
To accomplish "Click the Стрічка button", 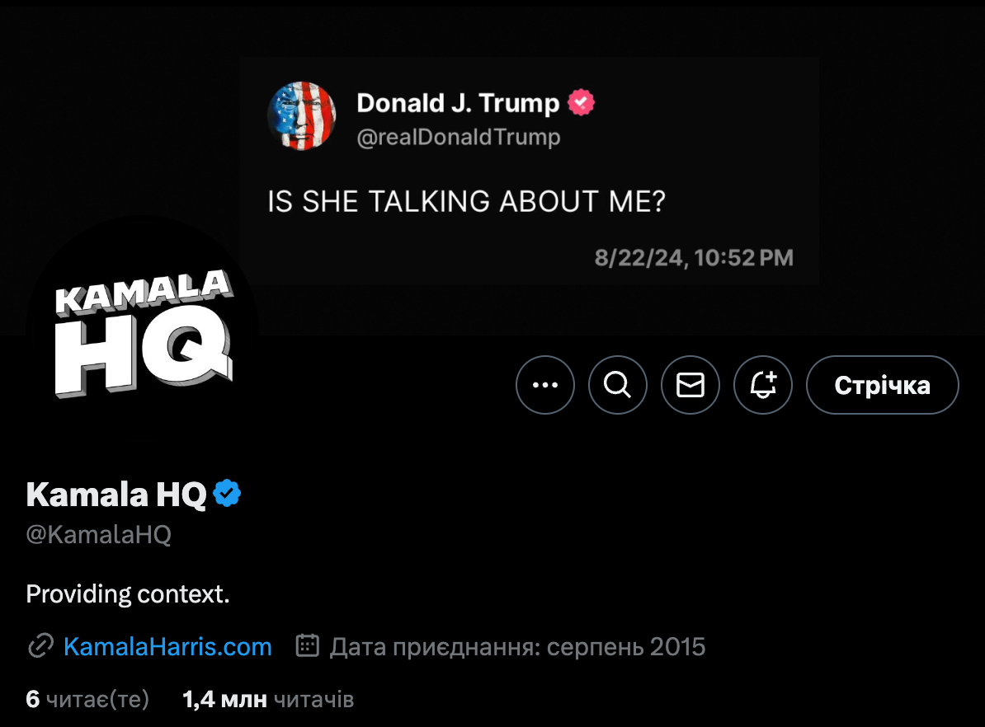I will click(x=882, y=385).
